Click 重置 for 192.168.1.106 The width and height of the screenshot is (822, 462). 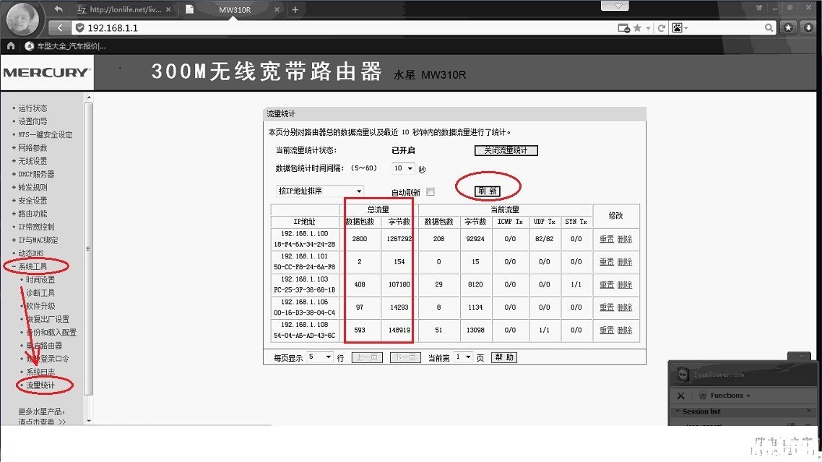[607, 308]
